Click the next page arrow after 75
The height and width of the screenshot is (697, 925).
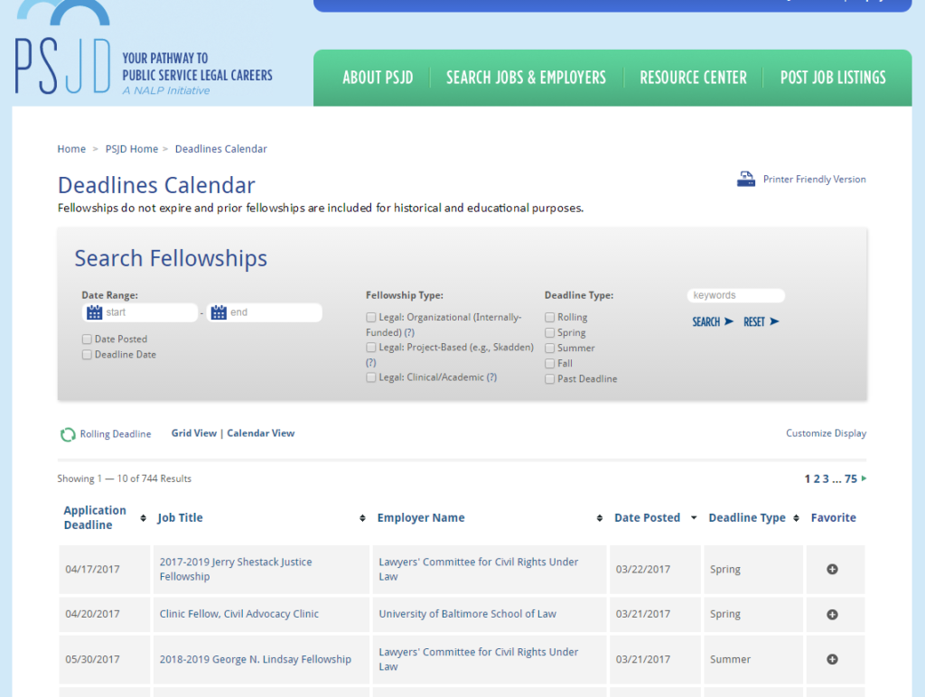tap(864, 479)
